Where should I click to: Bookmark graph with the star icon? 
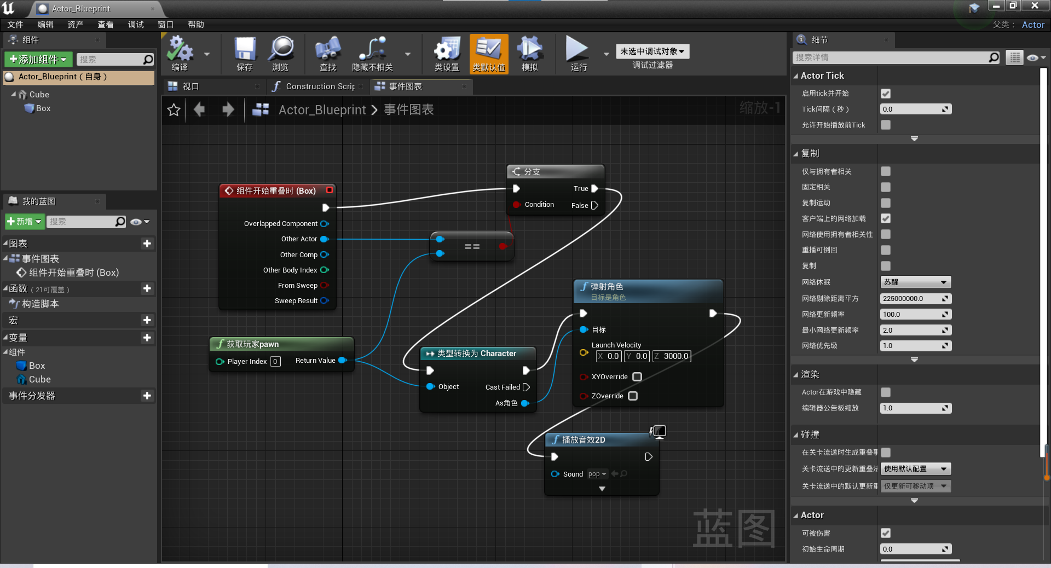click(x=174, y=110)
